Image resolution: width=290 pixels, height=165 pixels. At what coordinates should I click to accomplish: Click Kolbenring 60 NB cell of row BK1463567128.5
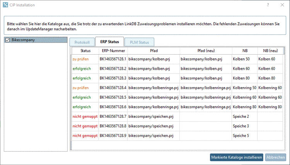[245, 97]
